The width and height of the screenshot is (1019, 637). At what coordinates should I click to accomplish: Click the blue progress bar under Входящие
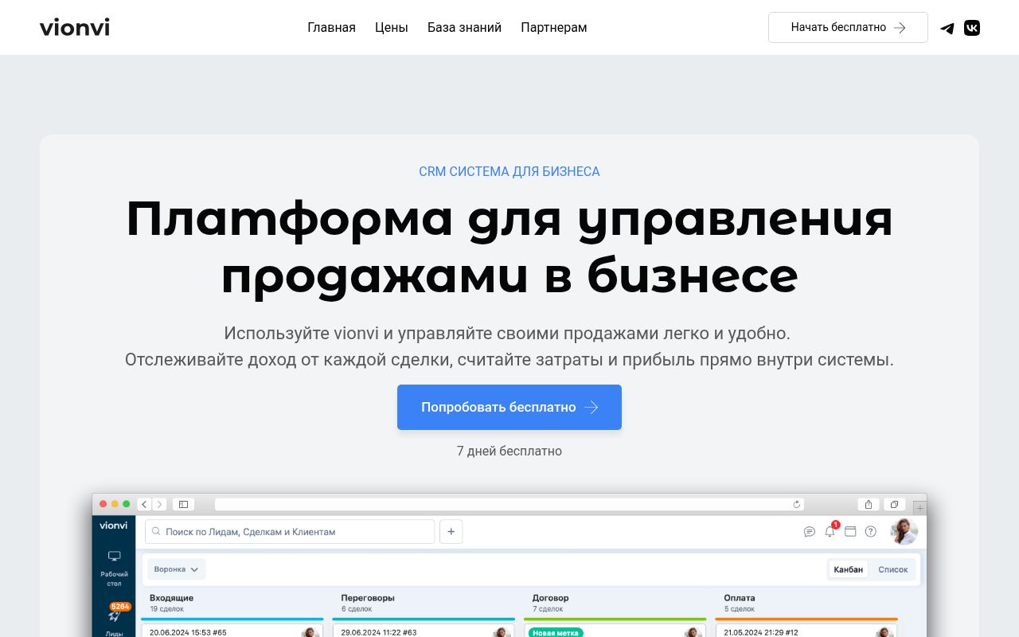coord(232,619)
